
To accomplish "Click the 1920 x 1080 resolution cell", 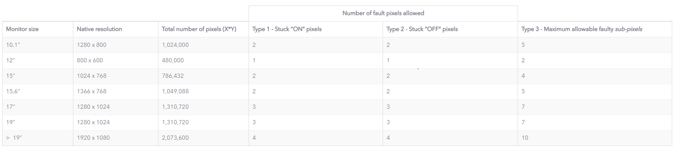I will pos(116,138).
